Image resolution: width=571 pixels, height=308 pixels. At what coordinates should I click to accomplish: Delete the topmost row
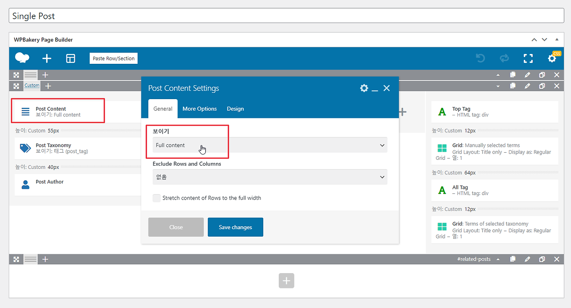point(557,75)
